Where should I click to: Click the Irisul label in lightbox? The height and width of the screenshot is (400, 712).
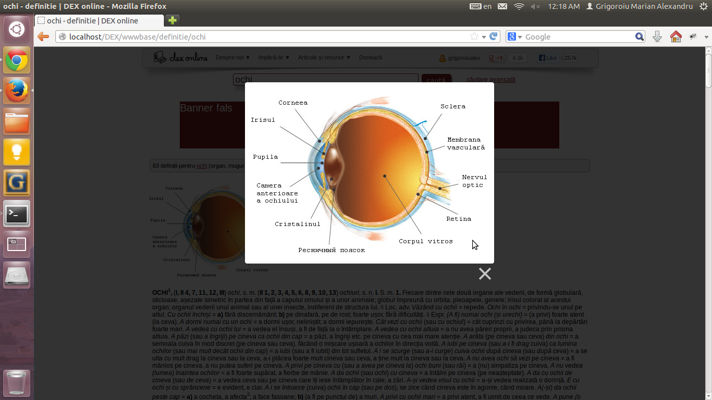point(263,120)
